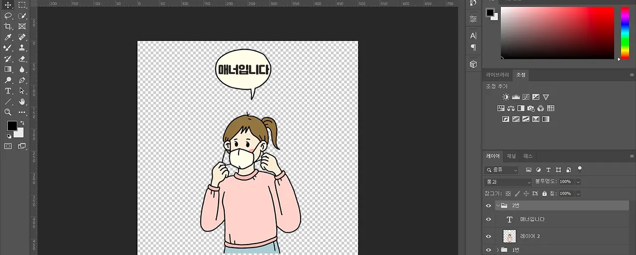Select the Crop tool
The image size is (636, 255).
[8, 26]
